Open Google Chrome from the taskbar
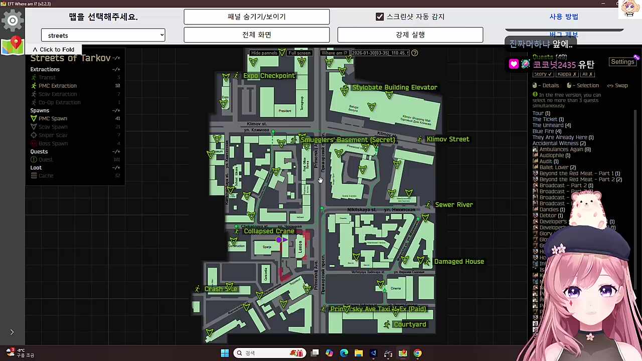This screenshot has width=642, height=361. (417, 353)
